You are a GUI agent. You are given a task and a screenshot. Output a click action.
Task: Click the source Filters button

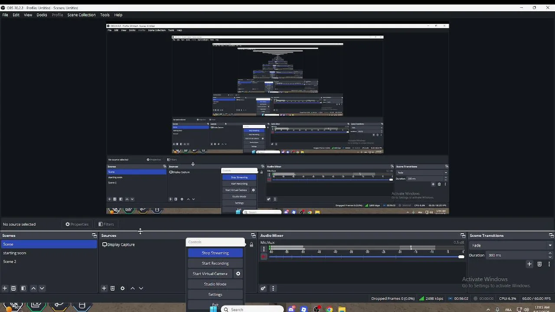tap(106, 224)
